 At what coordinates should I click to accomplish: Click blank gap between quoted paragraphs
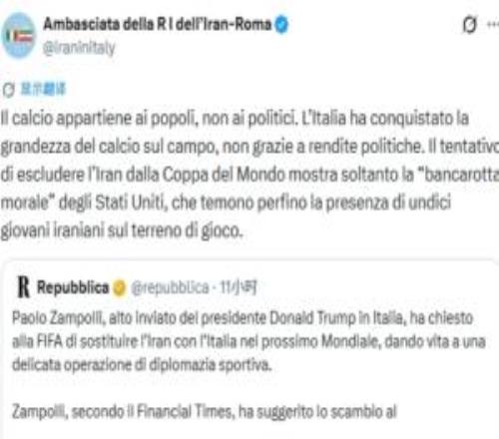point(249,388)
